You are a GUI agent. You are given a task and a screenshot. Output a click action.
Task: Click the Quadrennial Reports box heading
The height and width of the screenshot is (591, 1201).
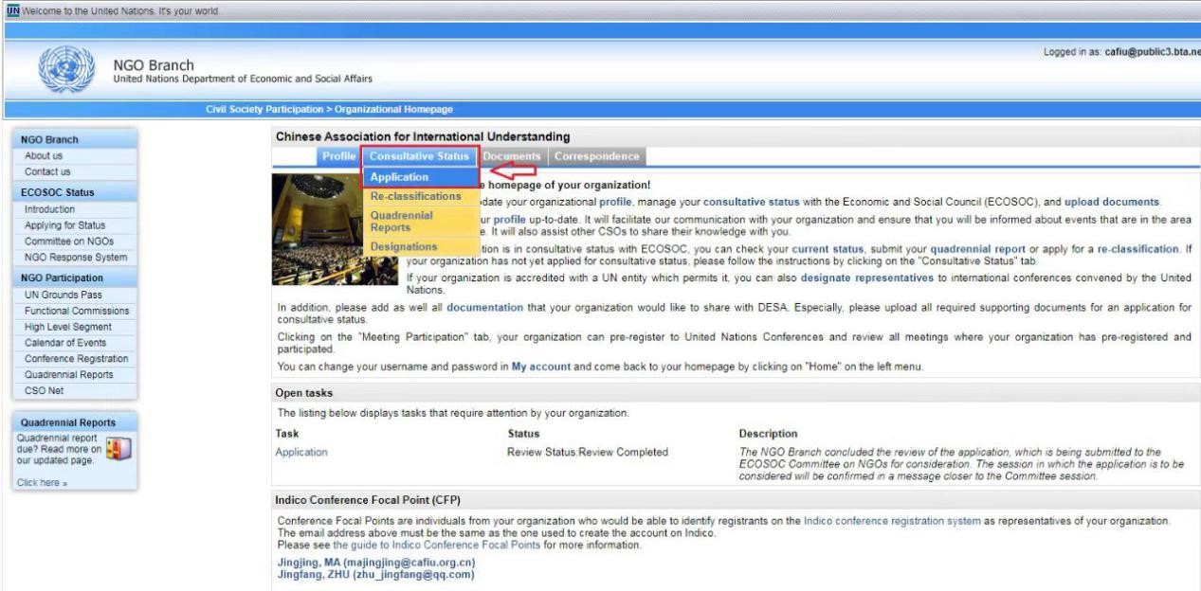pyautogui.click(x=68, y=422)
